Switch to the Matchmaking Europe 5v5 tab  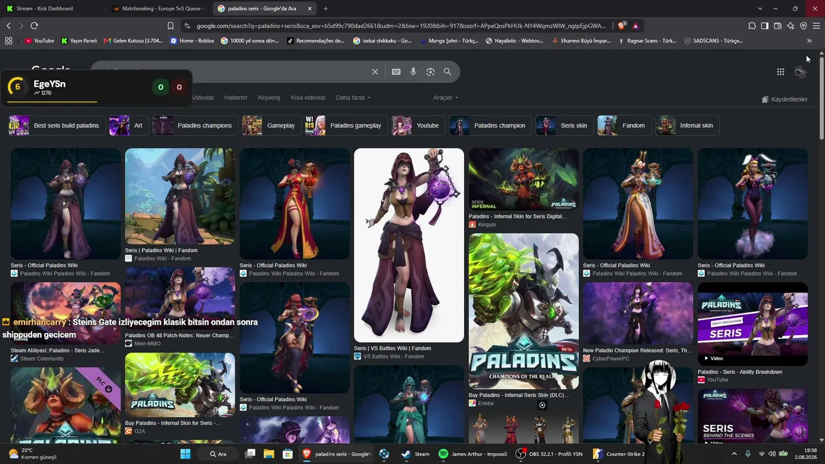coord(157,8)
